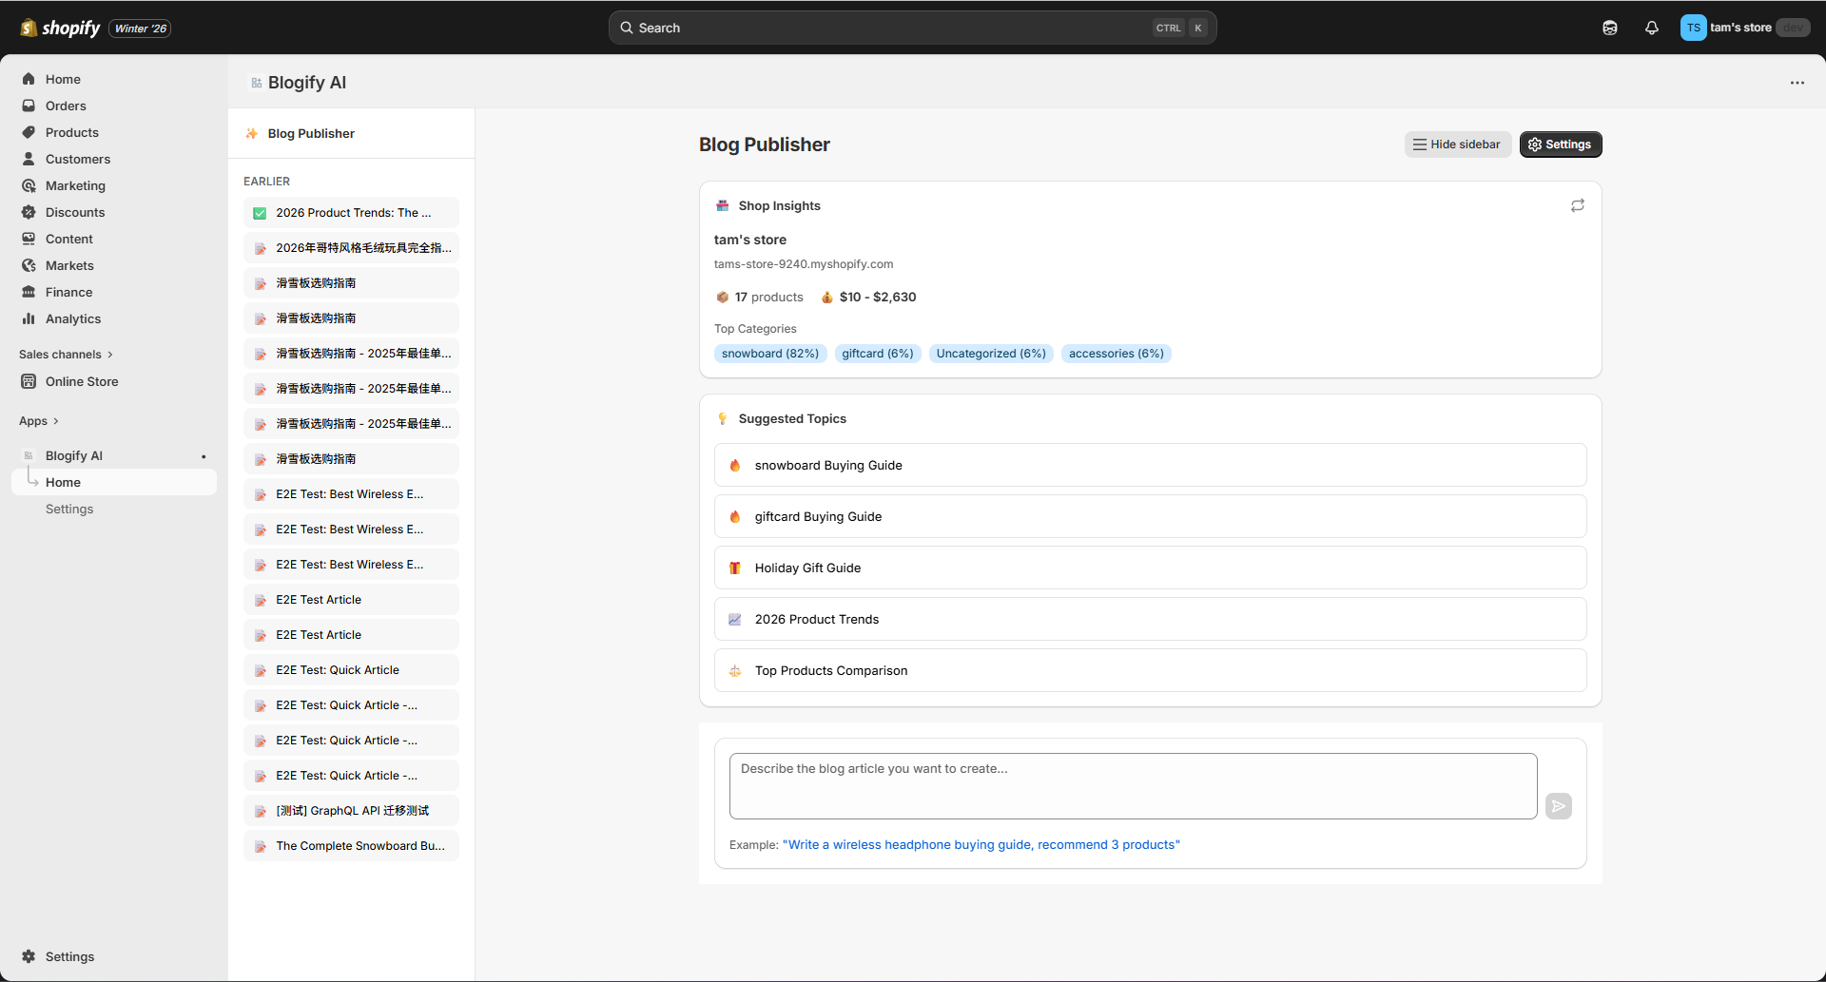Expand the Apps section
1826x982 pixels.
39,420
